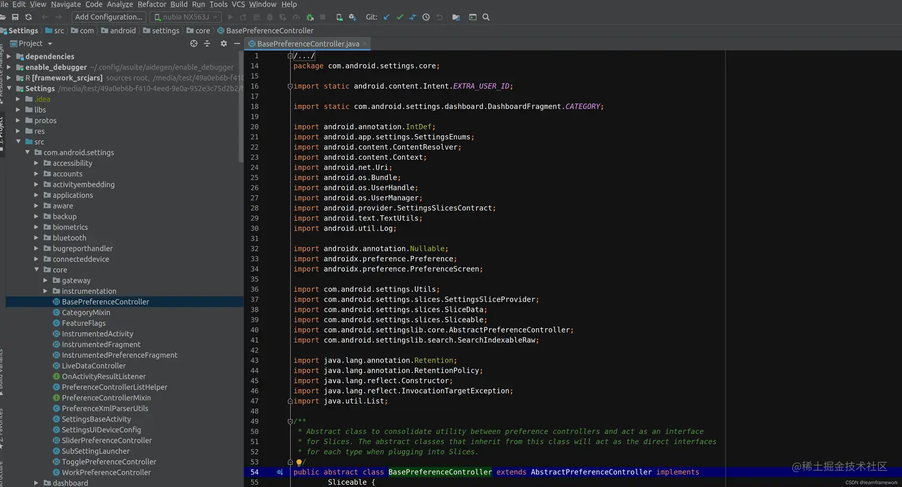Click the Save All toolbar icon

pos(15,17)
